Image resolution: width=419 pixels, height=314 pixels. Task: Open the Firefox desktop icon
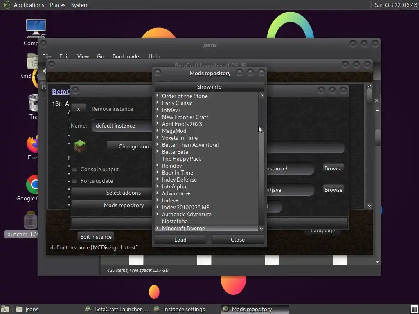tap(32, 144)
